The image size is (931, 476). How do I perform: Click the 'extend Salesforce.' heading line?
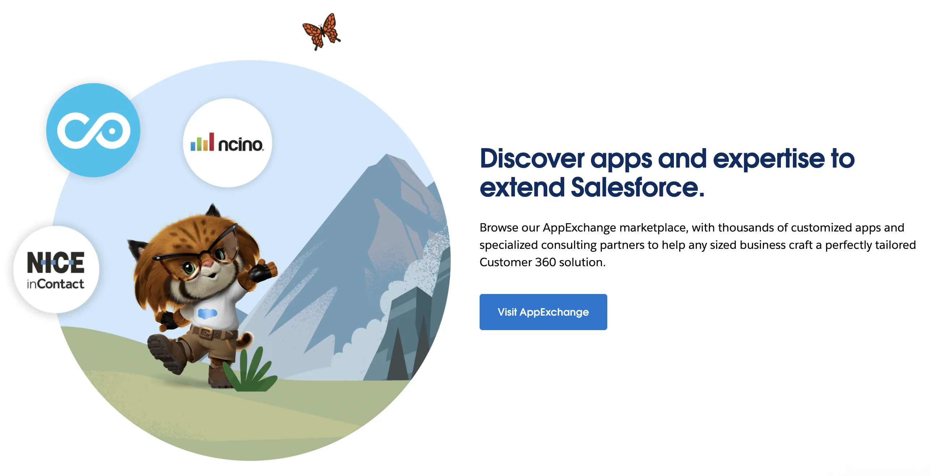click(x=592, y=187)
